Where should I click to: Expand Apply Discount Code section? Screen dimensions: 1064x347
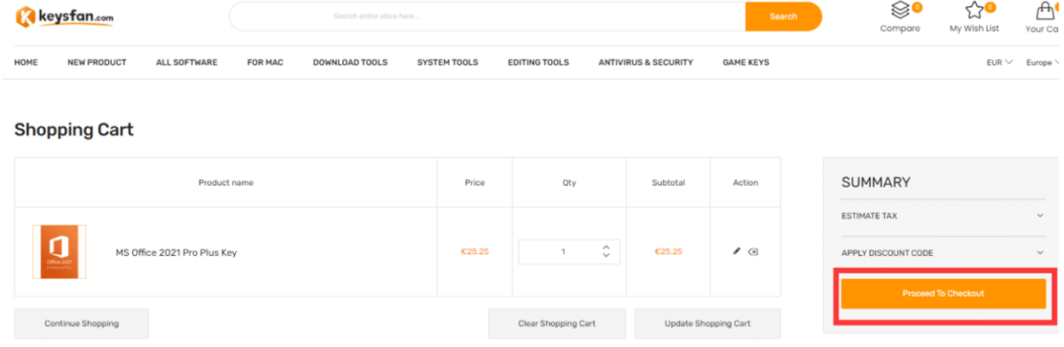point(943,253)
